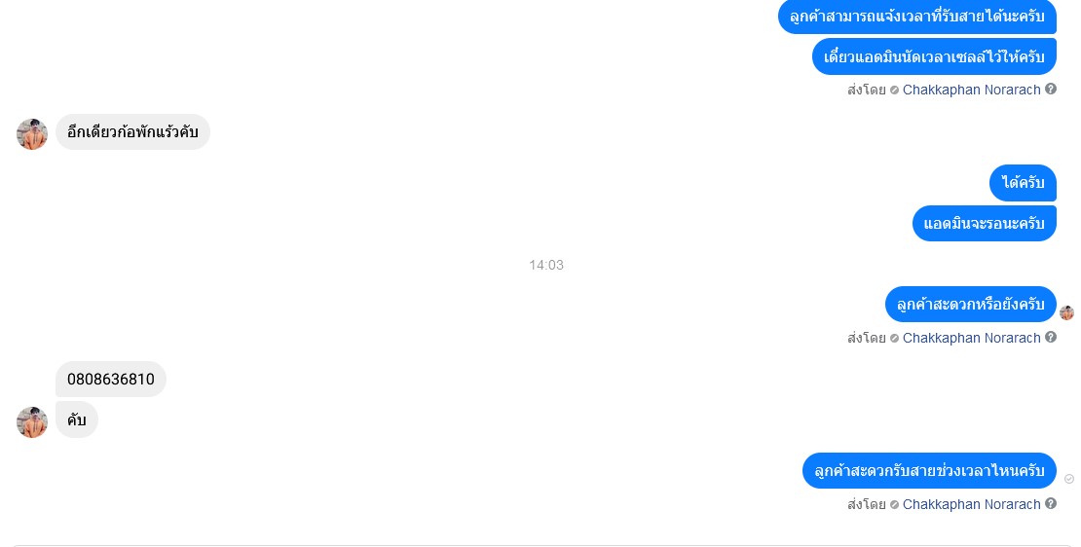Click badge icon before sender name under ลูกค้าสะดวกรับสายช่วงเวลาไหนครับ
This screenshot has height=547, width=1081.
click(894, 504)
